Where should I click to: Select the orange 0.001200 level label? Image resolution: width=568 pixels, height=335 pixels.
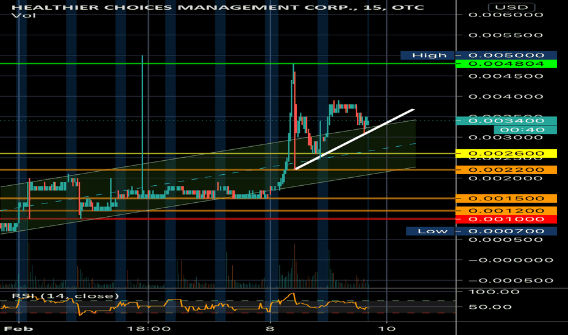point(506,211)
